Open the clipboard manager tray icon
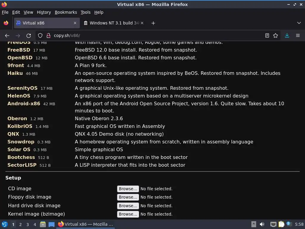The image size is (305, 229). tap(281, 224)
